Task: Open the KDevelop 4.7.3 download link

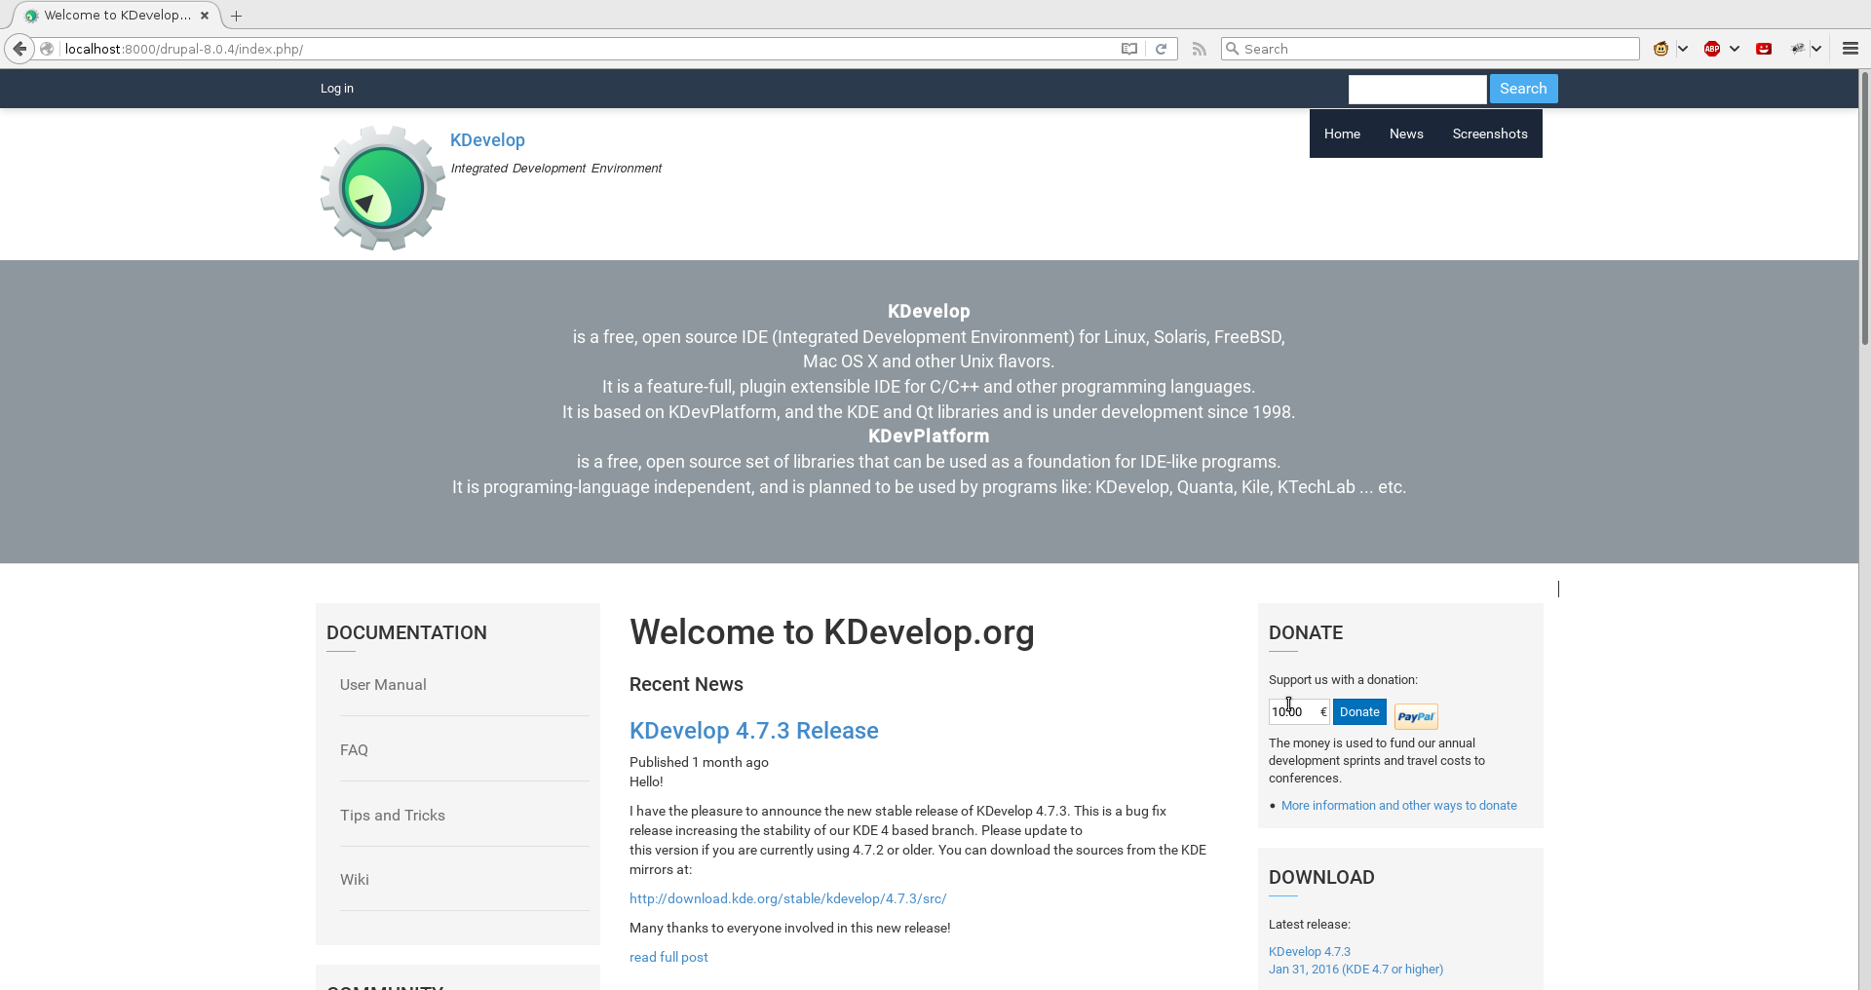Action: point(1310,952)
